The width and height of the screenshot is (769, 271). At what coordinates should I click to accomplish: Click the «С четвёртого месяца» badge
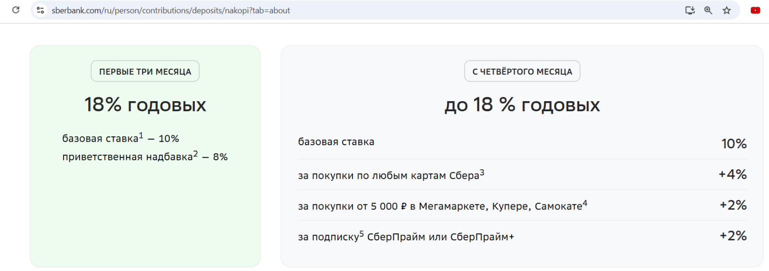coord(522,72)
